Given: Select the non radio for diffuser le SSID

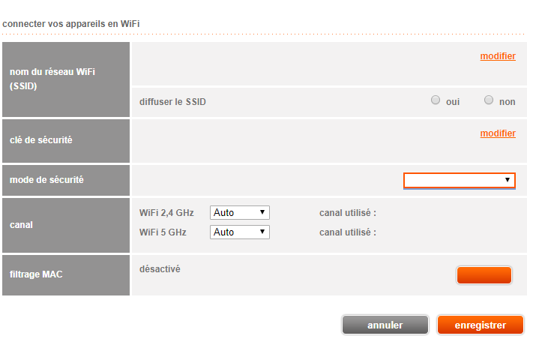Looking at the screenshot, I should 489,100.
